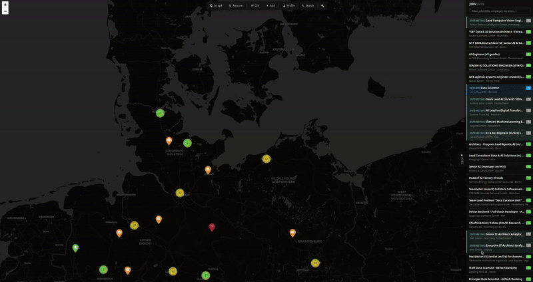The image size is (533, 282).
Task: Select orange pin southwest of Oldenburg
Action: (x=119, y=233)
